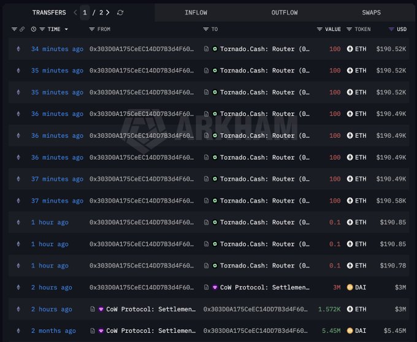The height and width of the screenshot is (342, 417).
Task: Click USD amount on 34 minutes ago row
Action: tap(391, 49)
